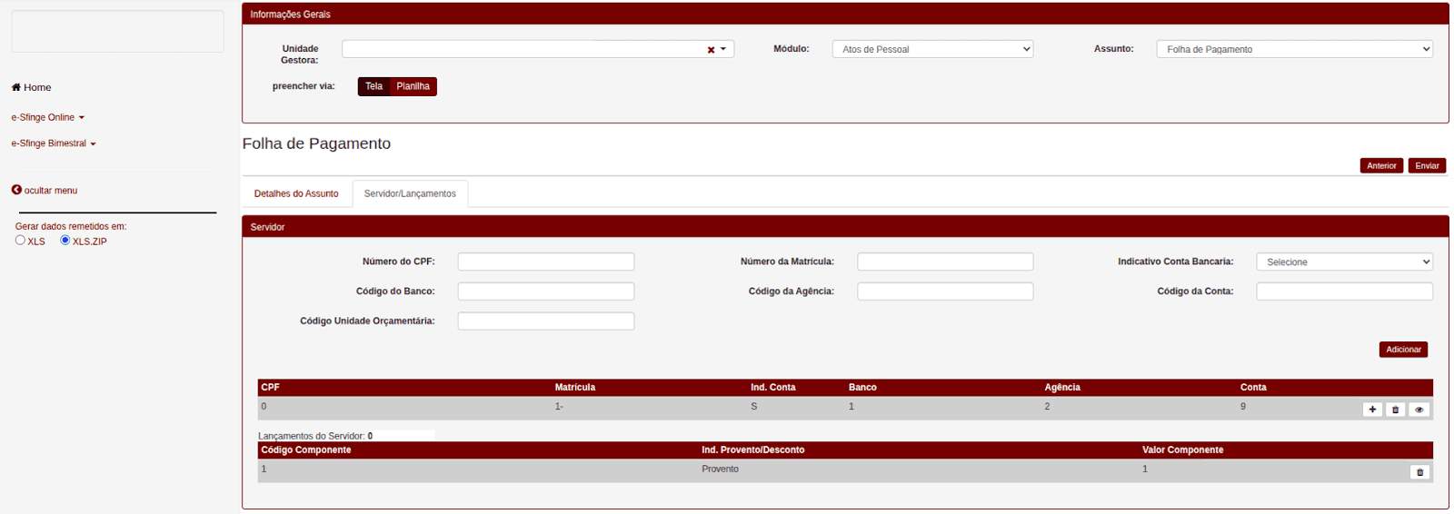Delete the servidor row using its trash icon
The height and width of the screenshot is (514, 1454).
[1396, 410]
